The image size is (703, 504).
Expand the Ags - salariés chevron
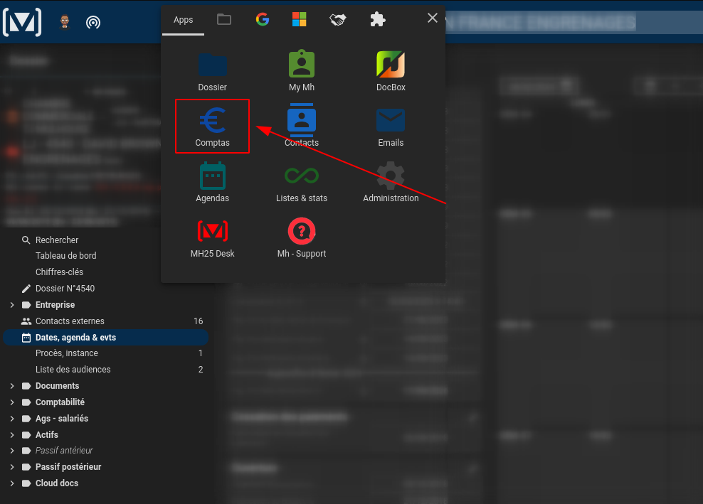click(12, 419)
